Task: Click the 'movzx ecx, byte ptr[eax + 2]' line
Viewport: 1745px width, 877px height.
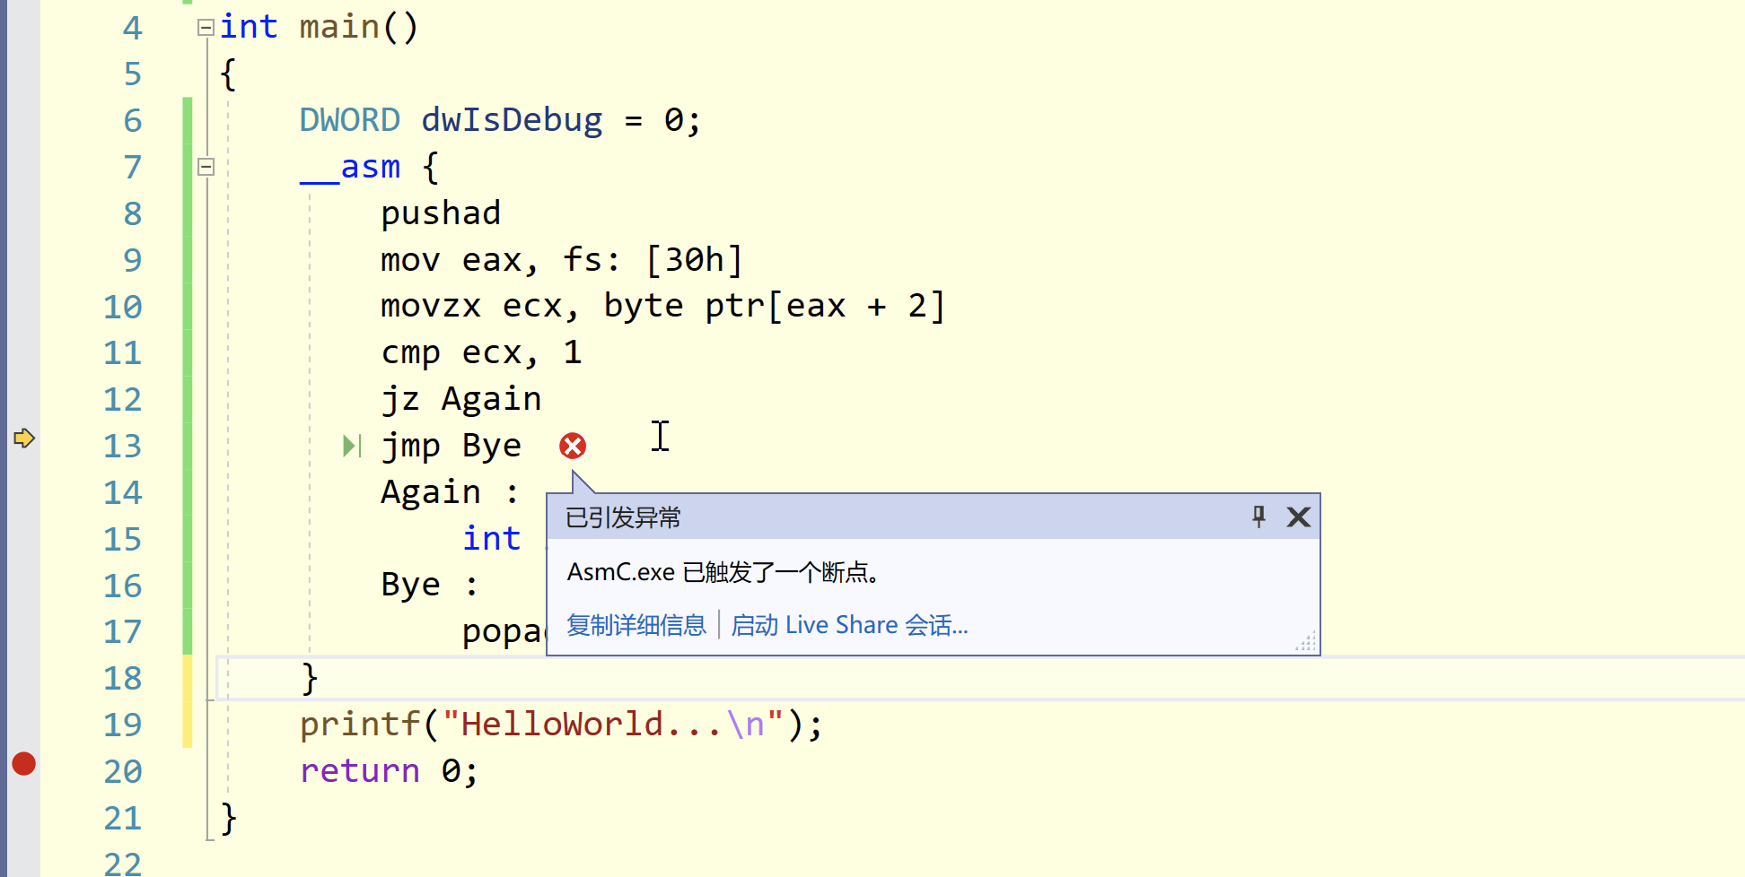Action: [x=663, y=307]
